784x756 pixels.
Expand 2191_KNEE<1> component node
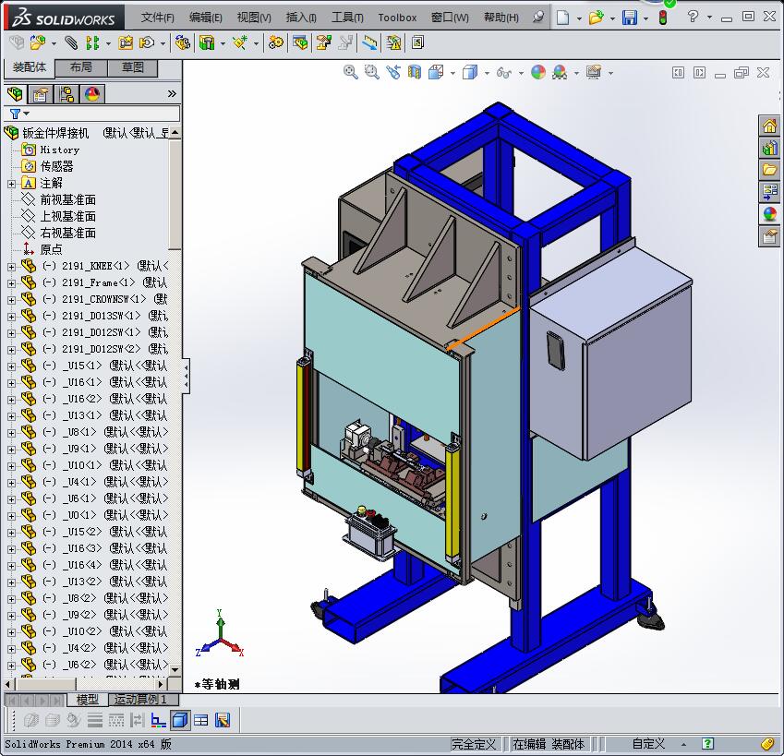11,267
